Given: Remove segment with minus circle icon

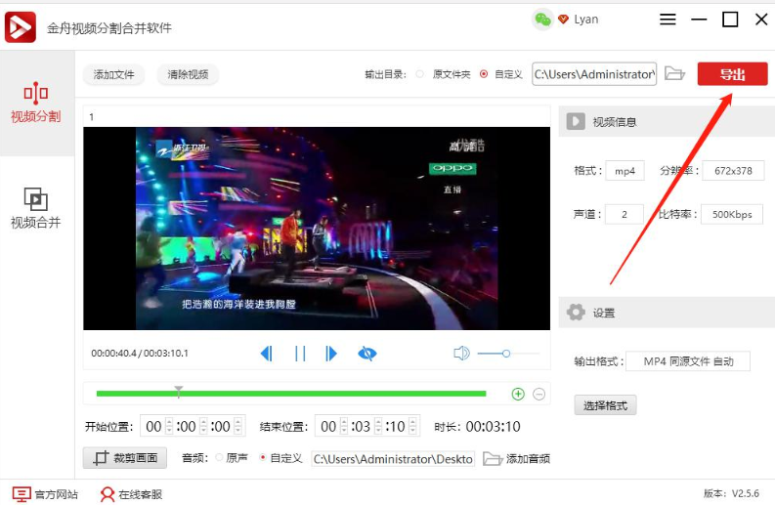Looking at the screenshot, I should point(538,394).
